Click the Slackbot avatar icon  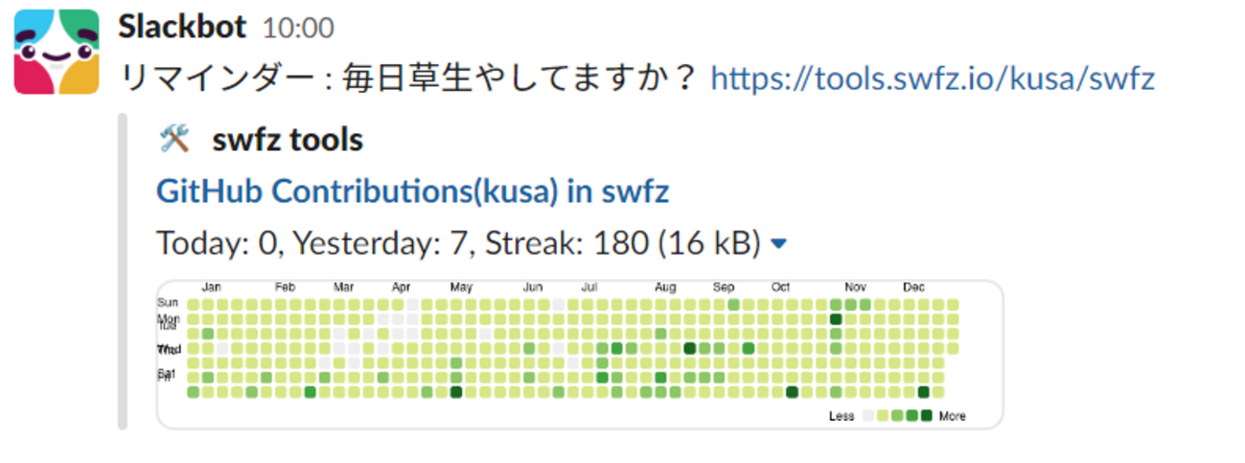click(x=58, y=52)
